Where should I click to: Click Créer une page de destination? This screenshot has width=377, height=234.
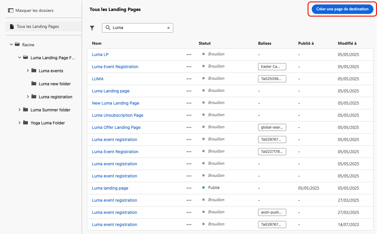pyautogui.click(x=342, y=9)
